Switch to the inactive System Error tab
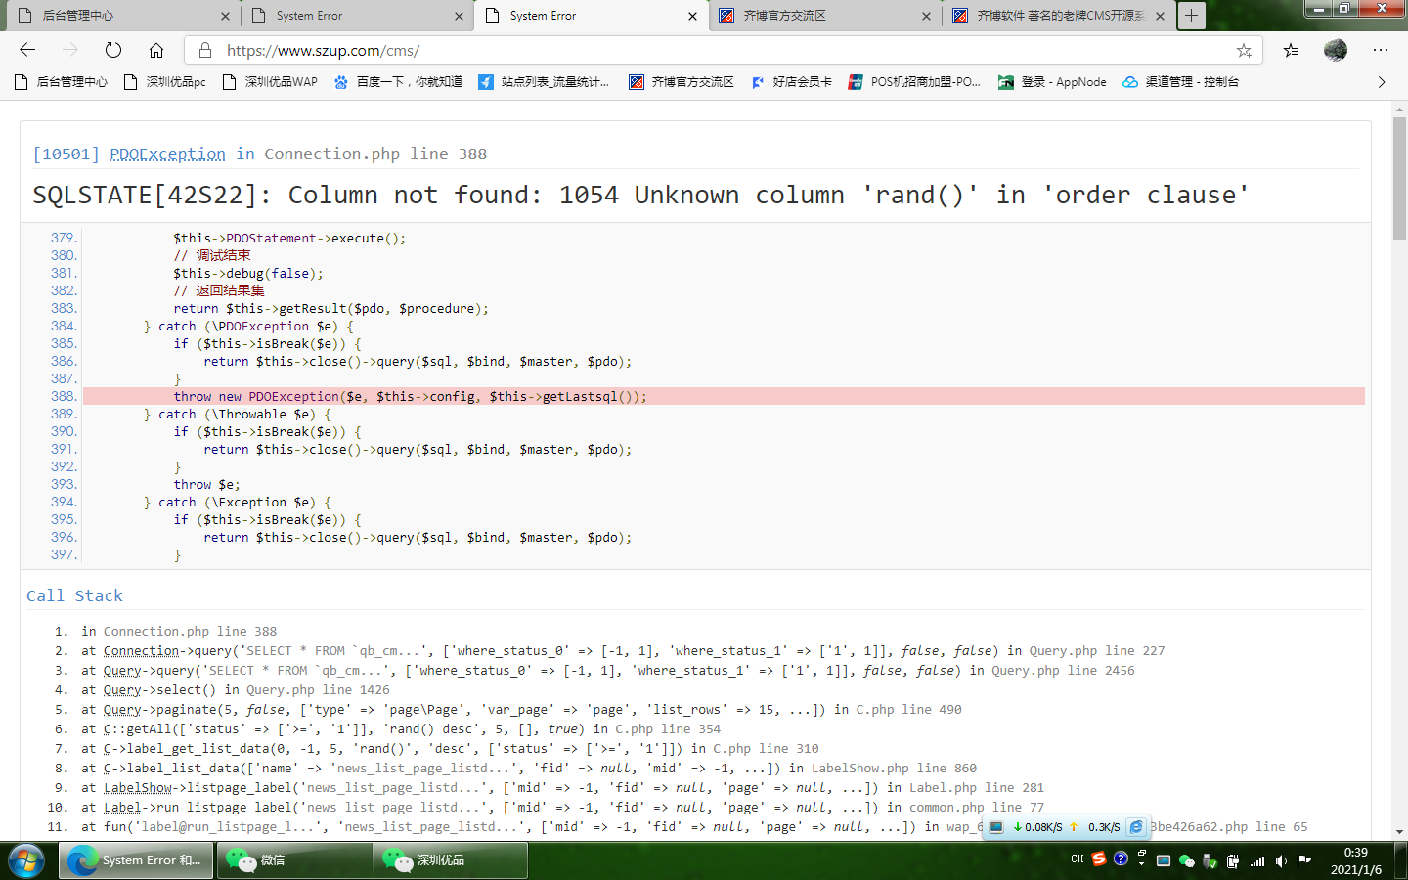The width and height of the screenshot is (1408, 880). (x=355, y=16)
